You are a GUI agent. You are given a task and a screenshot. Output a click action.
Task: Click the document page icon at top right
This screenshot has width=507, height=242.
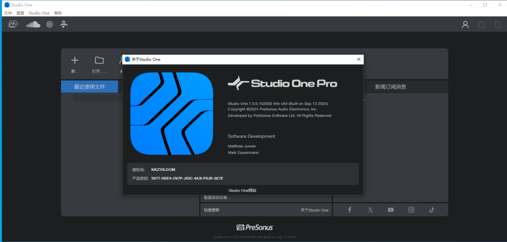(498, 25)
